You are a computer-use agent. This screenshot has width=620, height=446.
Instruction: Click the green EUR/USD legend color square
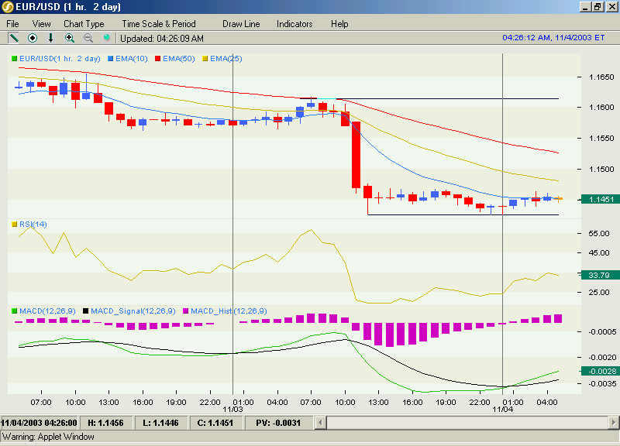15,59
